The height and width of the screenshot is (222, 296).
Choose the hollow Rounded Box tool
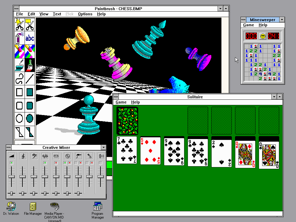click(20, 106)
